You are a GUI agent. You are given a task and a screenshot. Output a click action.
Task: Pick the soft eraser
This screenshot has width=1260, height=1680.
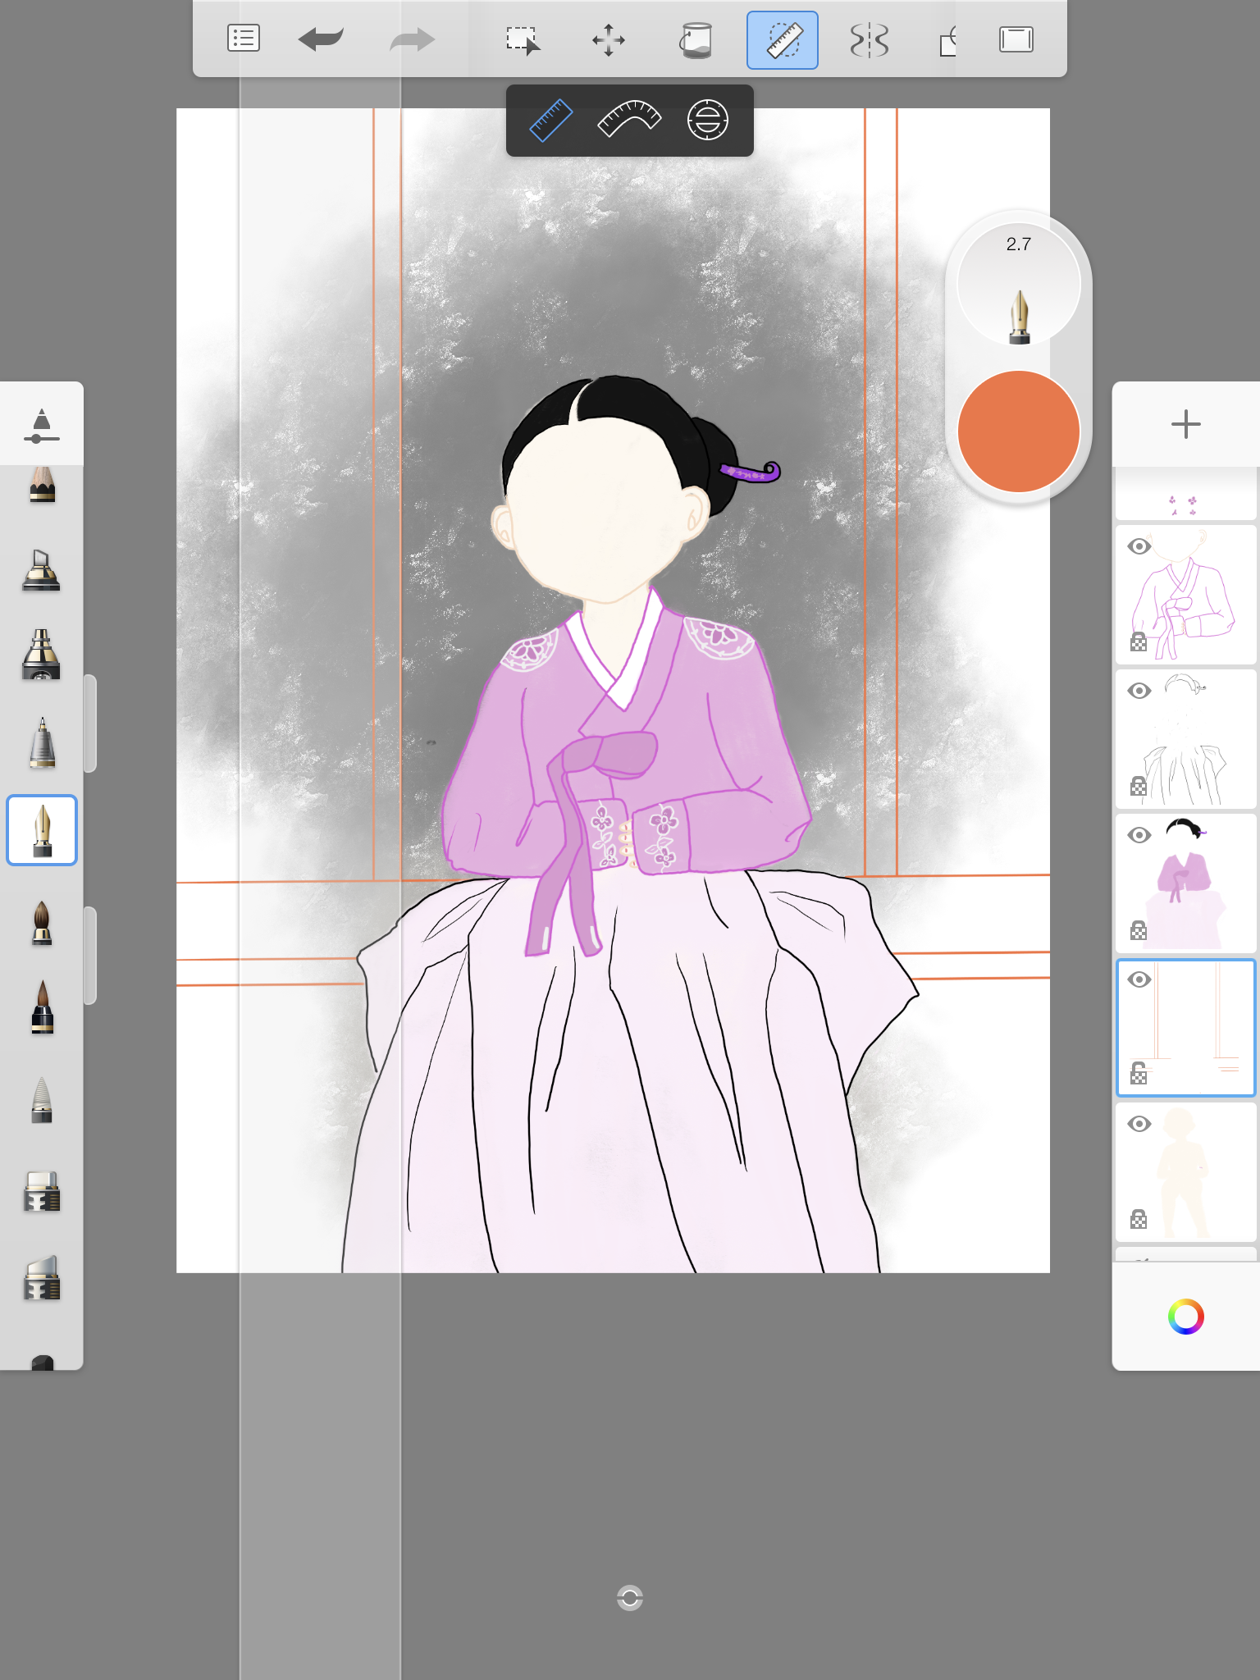[x=42, y=1278]
